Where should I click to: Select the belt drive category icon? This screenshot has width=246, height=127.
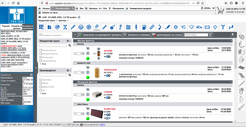coord(113,27)
